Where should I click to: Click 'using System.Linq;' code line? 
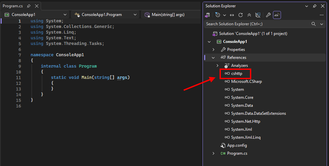(x=53, y=32)
